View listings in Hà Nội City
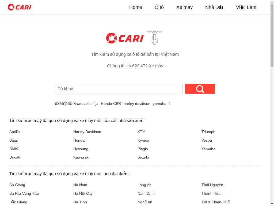Screen dimensions: 274x206 83,193
